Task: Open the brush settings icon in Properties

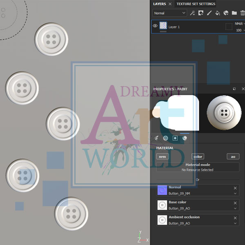Action: point(156,138)
